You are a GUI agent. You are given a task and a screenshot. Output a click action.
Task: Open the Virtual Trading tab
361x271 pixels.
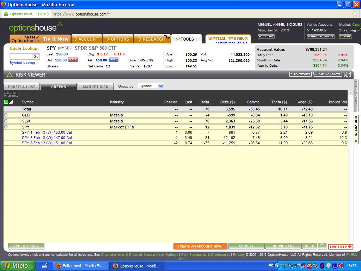click(x=228, y=39)
